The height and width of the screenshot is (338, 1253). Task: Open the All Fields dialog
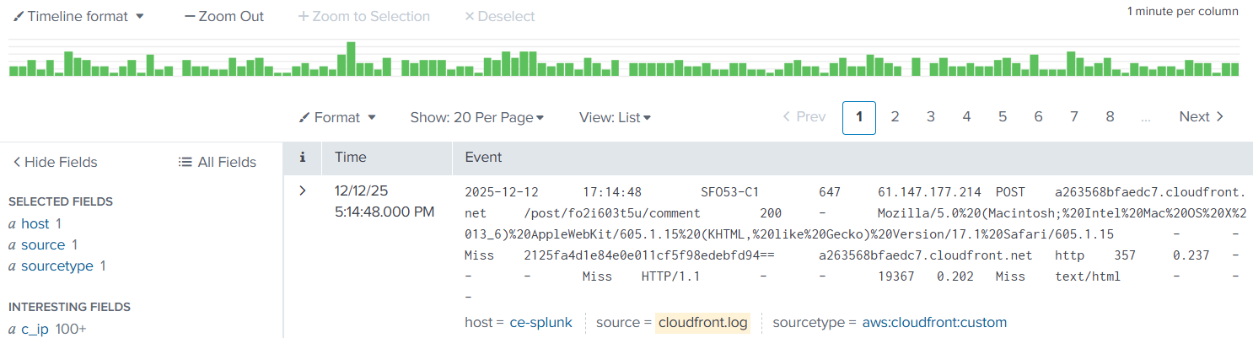coord(218,162)
